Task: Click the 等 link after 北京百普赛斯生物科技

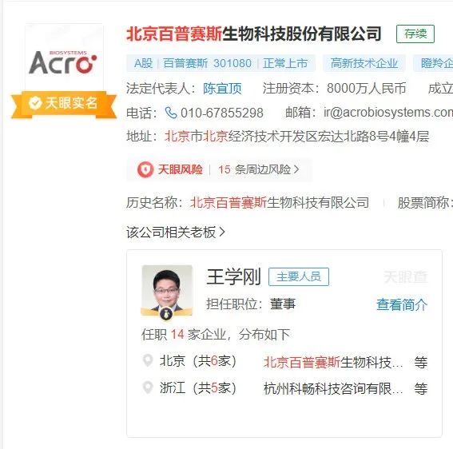Action: point(420,362)
